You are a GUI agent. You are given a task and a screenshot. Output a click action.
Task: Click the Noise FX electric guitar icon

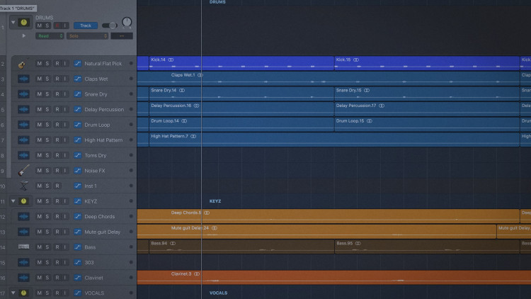(x=23, y=170)
